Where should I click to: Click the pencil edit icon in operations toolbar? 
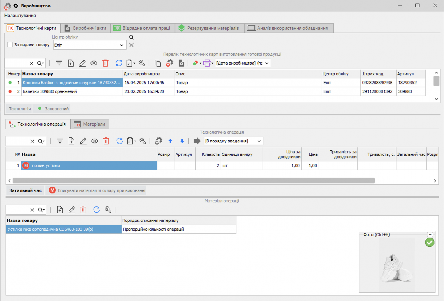(x=83, y=141)
